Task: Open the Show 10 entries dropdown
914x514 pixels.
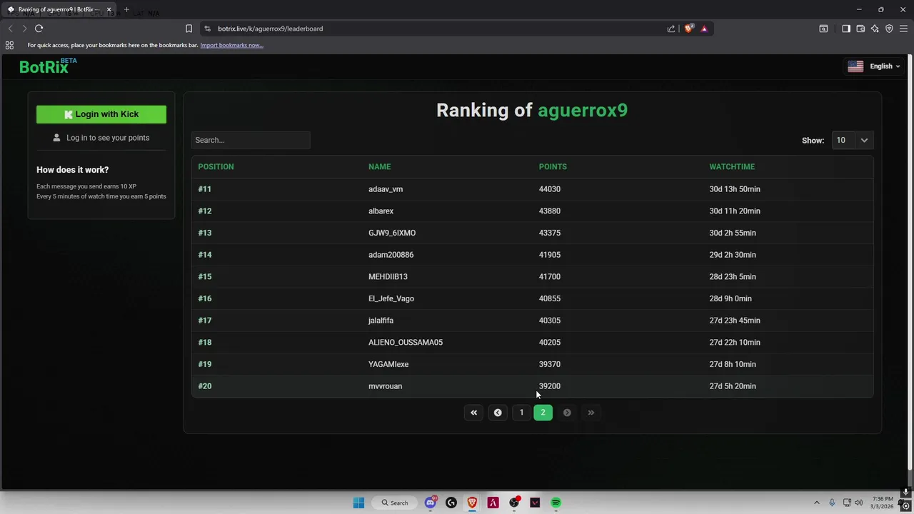Action: 853,140
